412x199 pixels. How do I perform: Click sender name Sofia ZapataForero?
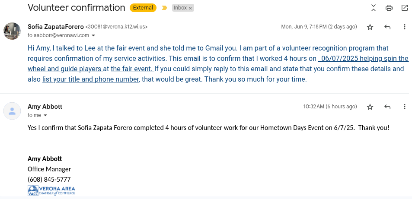[x=56, y=26]
